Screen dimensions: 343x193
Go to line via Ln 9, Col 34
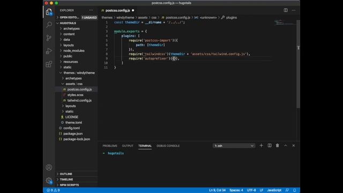point(217,190)
